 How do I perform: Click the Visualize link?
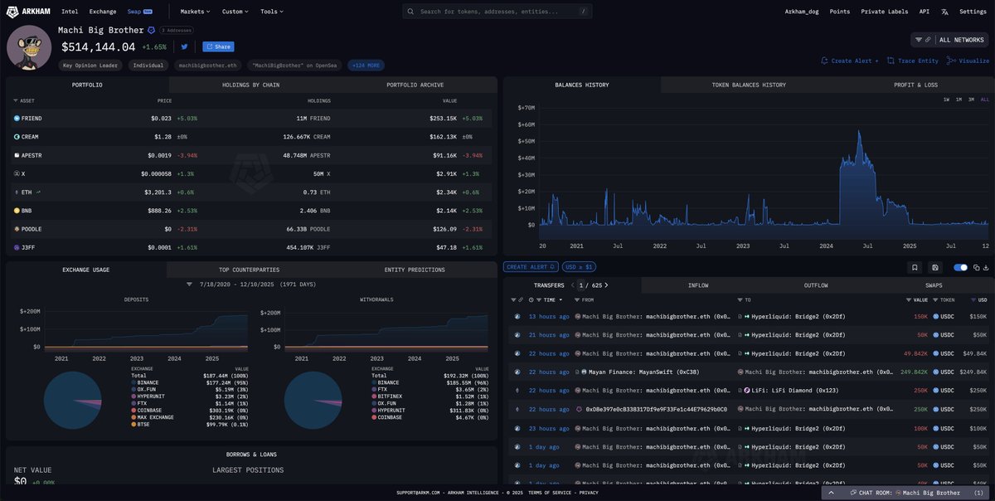coord(968,61)
